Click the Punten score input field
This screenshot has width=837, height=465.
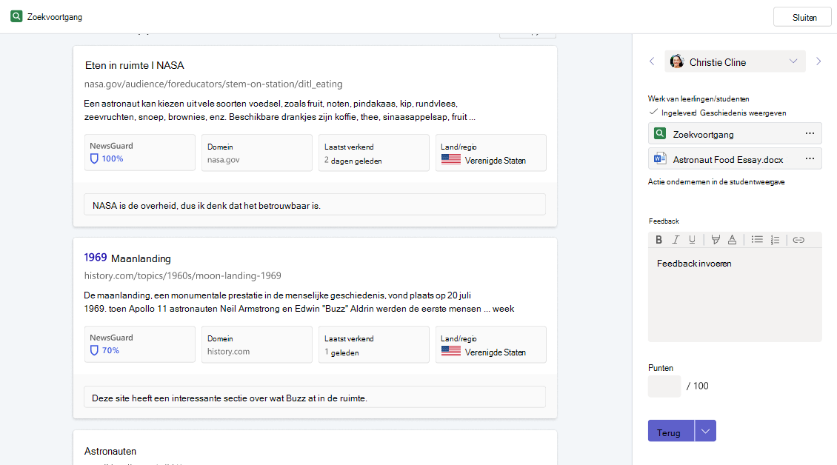point(664,386)
